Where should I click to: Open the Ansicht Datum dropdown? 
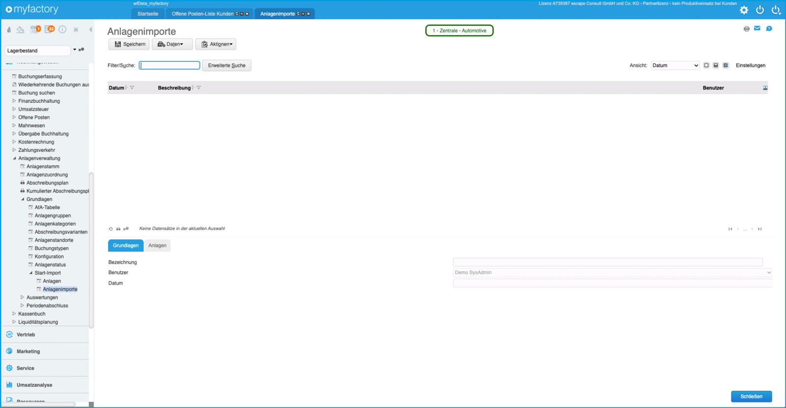tap(675, 65)
